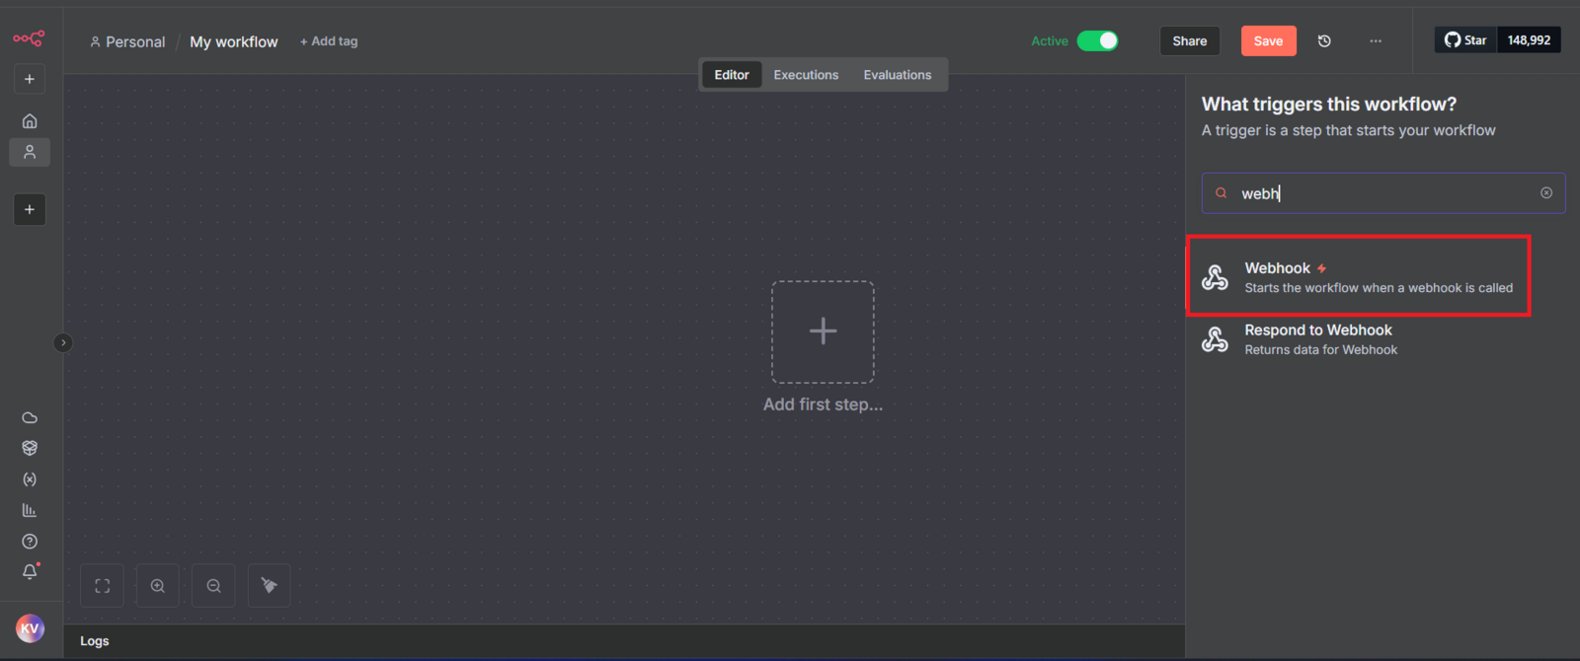Toggle the Active workflow switch off

click(1097, 40)
